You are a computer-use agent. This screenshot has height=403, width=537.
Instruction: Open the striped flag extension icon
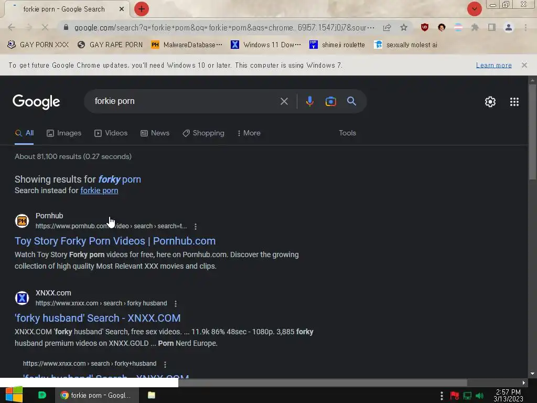pos(458,27)
